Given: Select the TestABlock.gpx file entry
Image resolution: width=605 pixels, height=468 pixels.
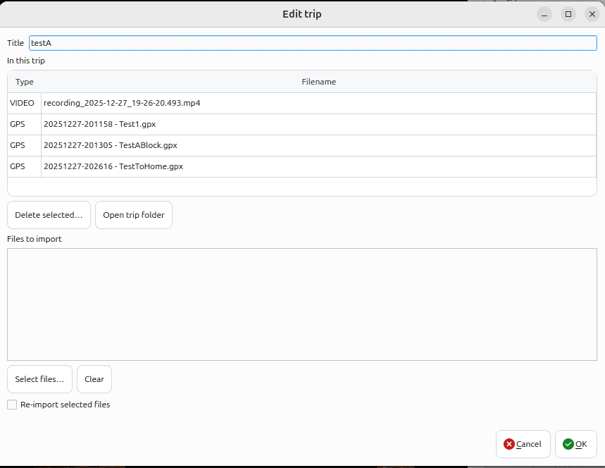Looking at the screenshot, I should click(110, 145).
